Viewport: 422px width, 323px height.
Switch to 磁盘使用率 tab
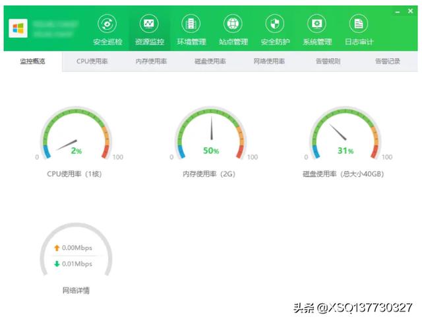coord(210,61)
